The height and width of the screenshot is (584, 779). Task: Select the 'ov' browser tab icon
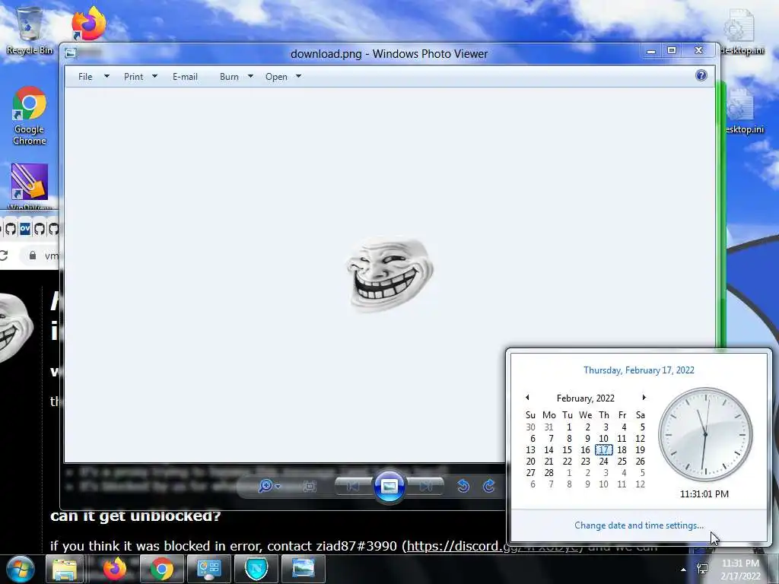tap(25, 228)
